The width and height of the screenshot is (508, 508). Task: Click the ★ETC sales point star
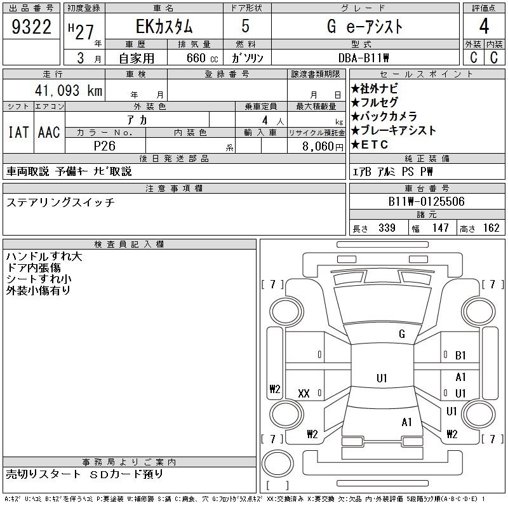tap(369, 145)
